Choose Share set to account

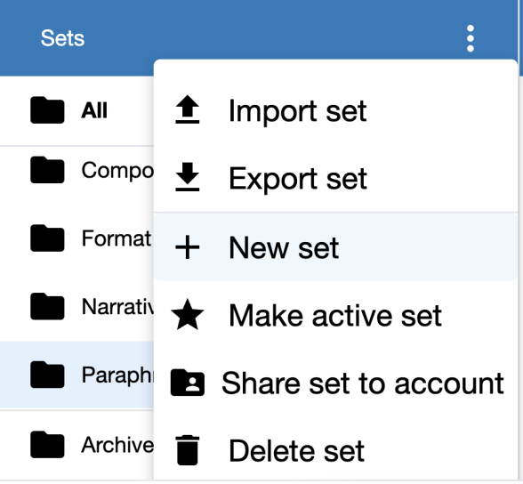point(335,383)
